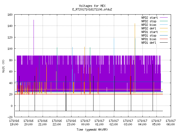Click the yellow NPD1 start legend line
176x132 pixels.
pos(164,32)
